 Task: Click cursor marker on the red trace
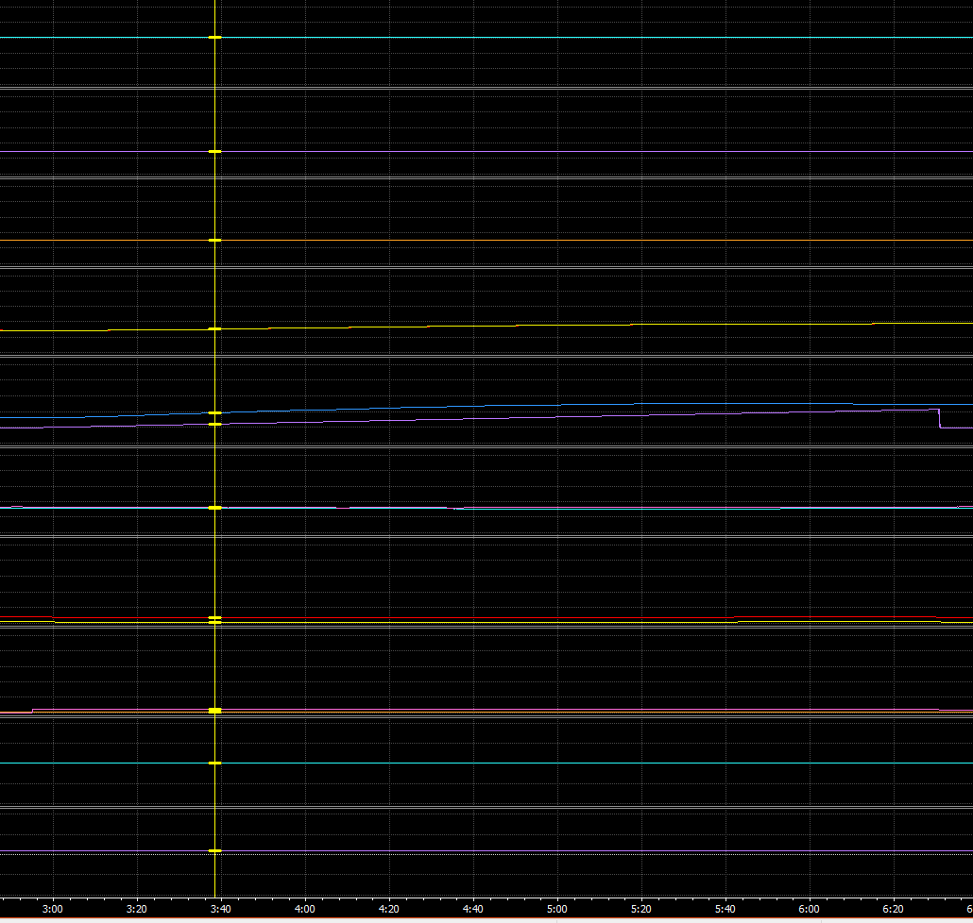214,617
